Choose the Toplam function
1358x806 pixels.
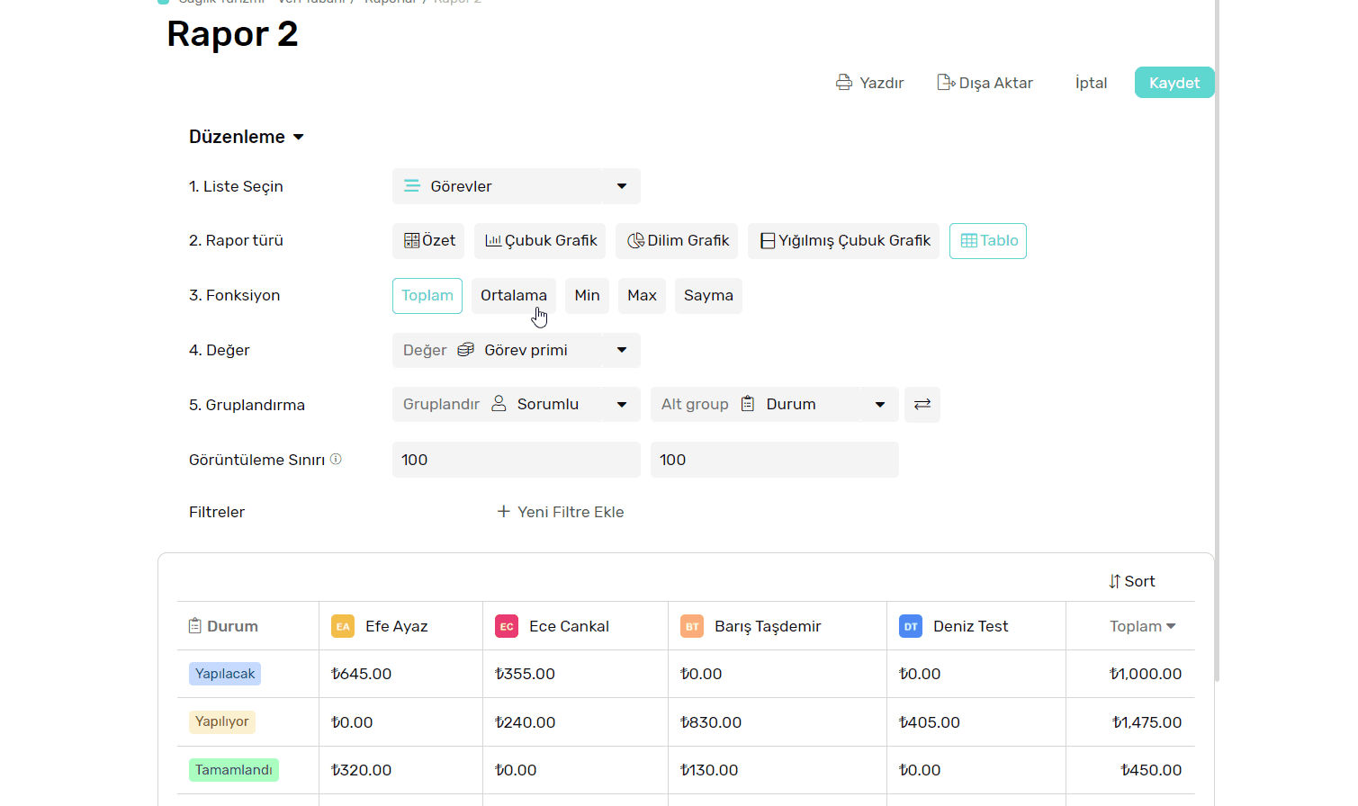[x=427, y=296]
